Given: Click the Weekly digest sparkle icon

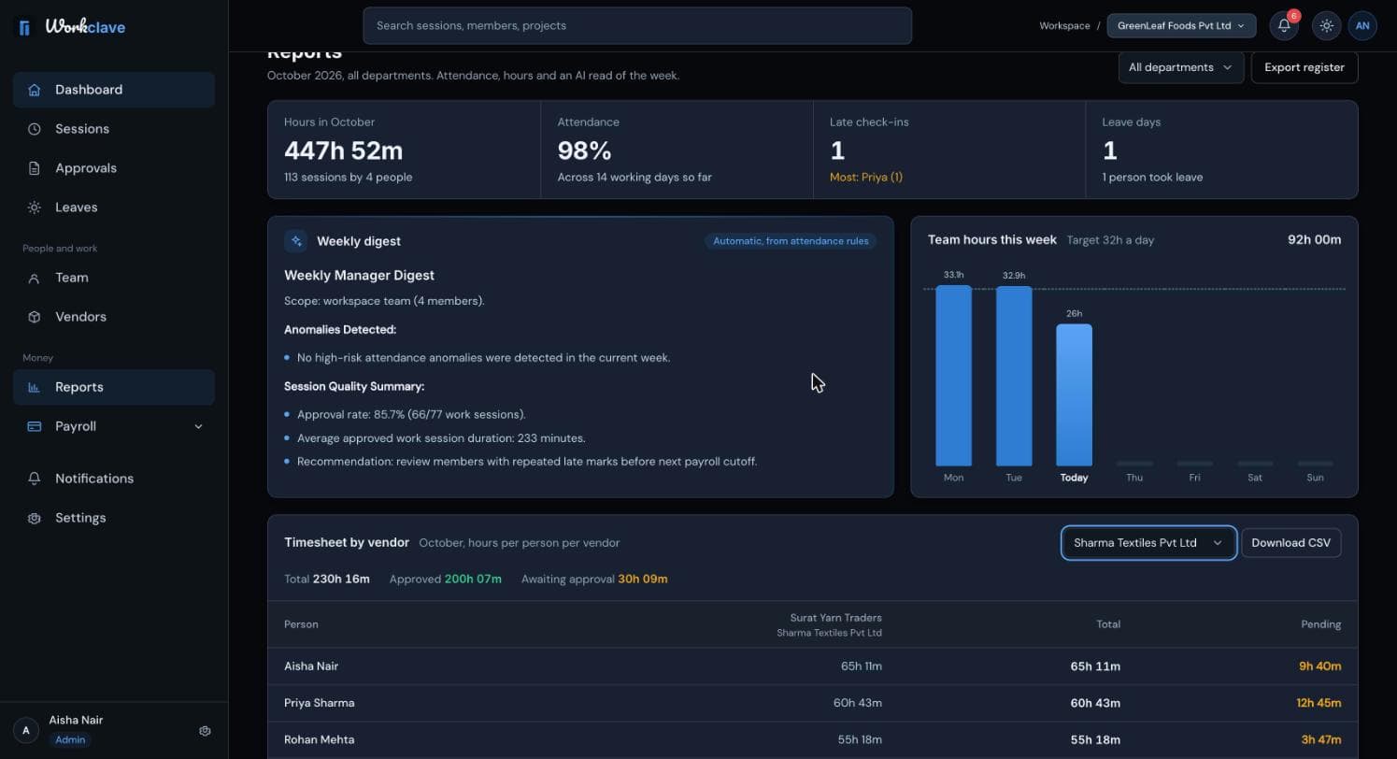Looking at the screenshot, I should coord(296,241).
